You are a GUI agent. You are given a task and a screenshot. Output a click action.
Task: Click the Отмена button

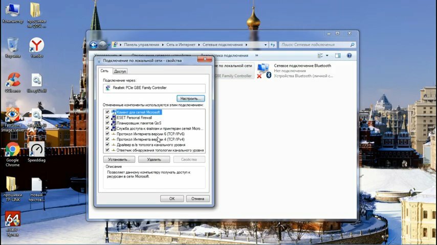(198, 199)
